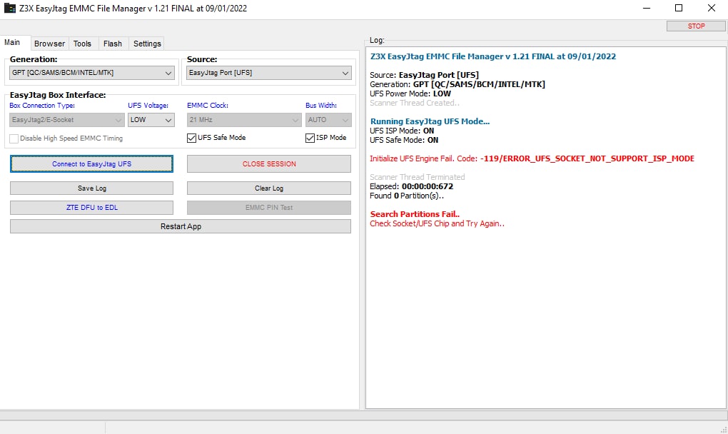Viewport: 728px width, 434px height.
Task: Click 'Scanner Thread Created..' log line
Action: point(415,103)
